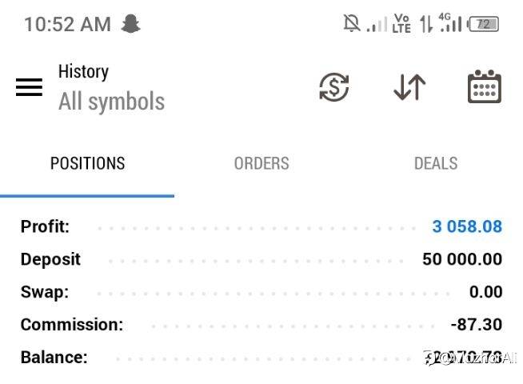
Task: Switch to the ORDERS tab
Action: click(x=261, y=163)
